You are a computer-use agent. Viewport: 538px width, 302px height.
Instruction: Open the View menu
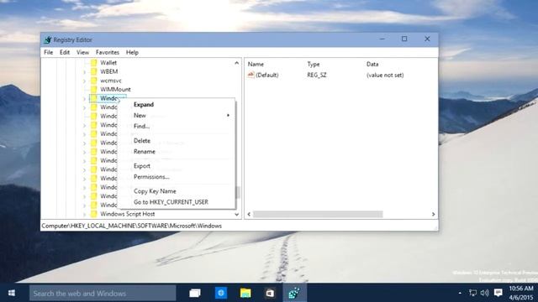[x=82, y=52]
